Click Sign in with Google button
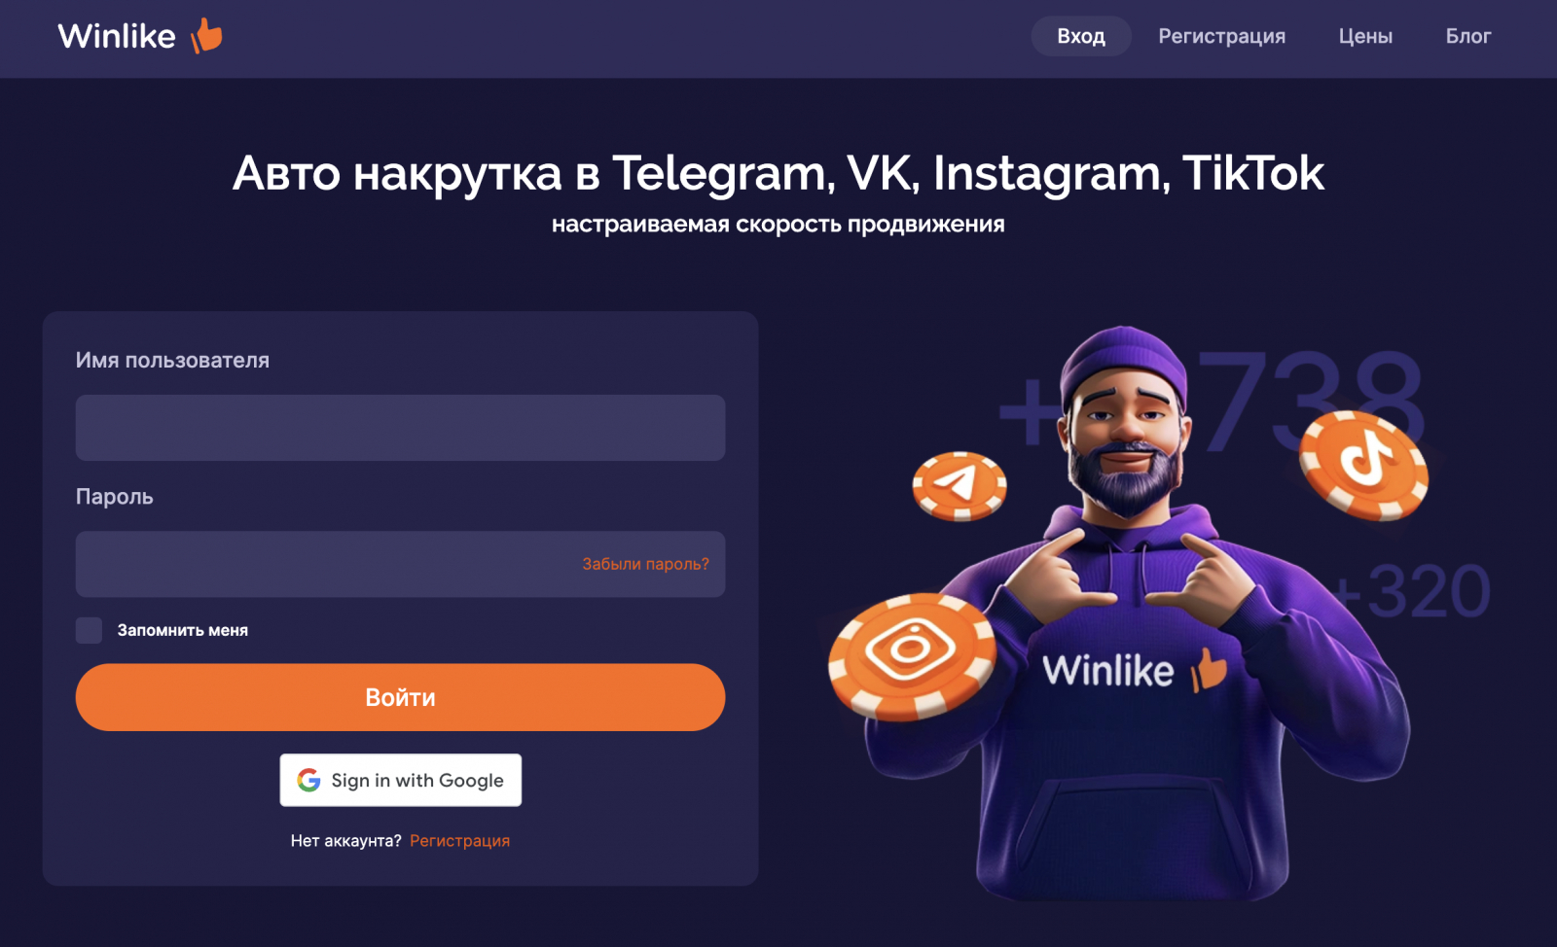The height and width of the screenshot is (947, 1557). click(401, 780)
